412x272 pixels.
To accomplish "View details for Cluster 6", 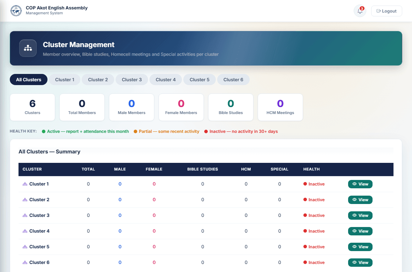I will pos(360,263).
